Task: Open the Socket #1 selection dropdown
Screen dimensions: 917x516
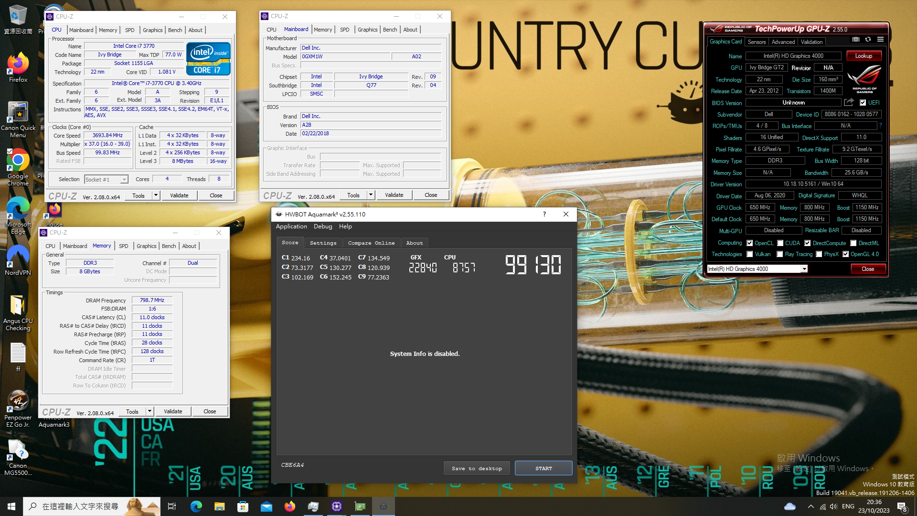Action: click(x=124, y=180)
